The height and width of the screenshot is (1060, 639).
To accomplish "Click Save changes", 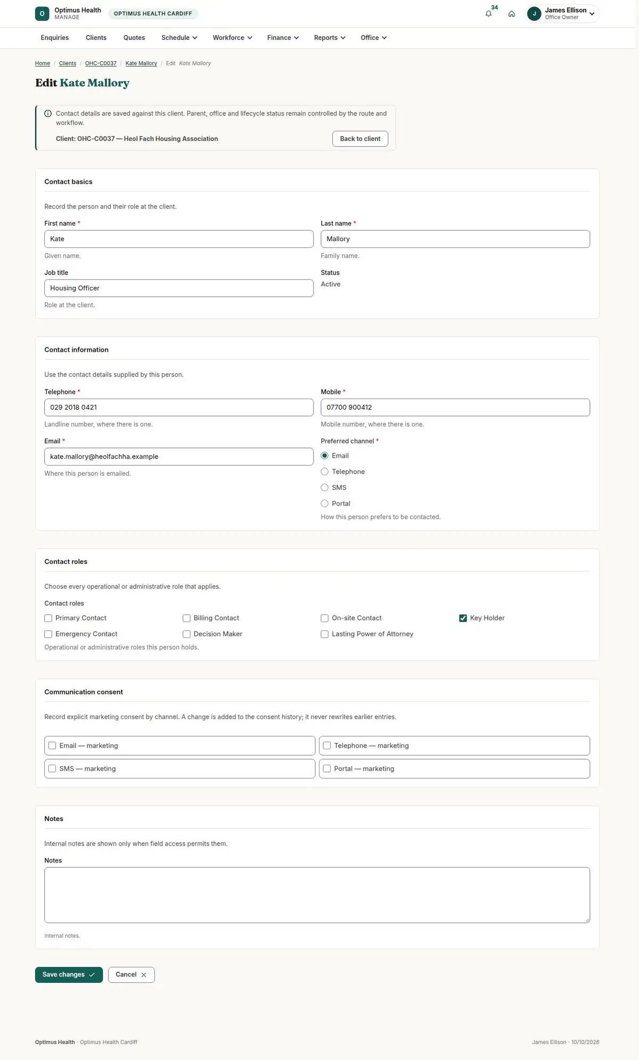I will pos(69,975).
